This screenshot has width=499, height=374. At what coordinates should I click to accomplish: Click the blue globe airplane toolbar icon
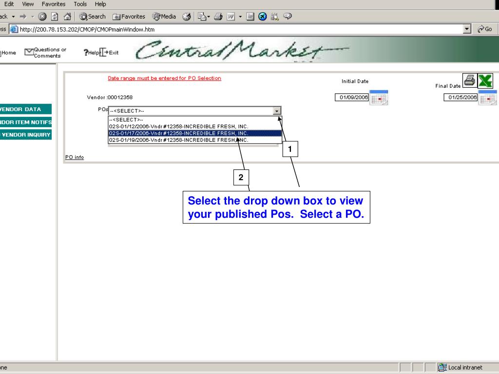tap(262, 17)
